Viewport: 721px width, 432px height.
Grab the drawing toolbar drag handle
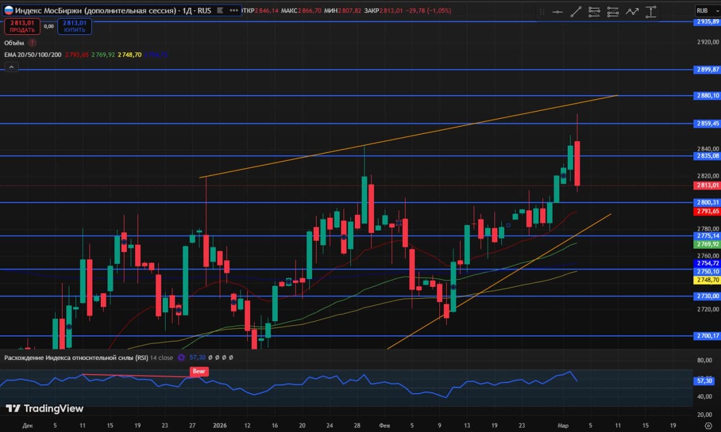(x=541, y=11)
